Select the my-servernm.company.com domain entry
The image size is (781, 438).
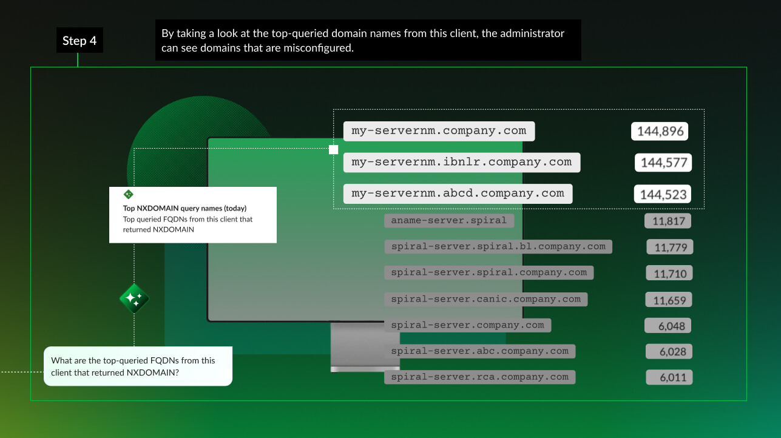(x=439, y=131)
